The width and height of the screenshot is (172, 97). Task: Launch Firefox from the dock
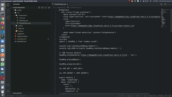pos(2,23)
